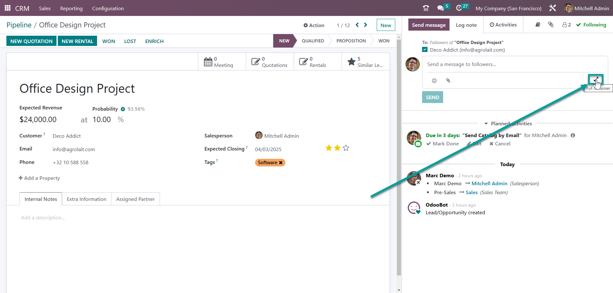Viewport: 613px width, 293px height.
Task: Click the ENRICH button
Action: click(x=154, y=41)
